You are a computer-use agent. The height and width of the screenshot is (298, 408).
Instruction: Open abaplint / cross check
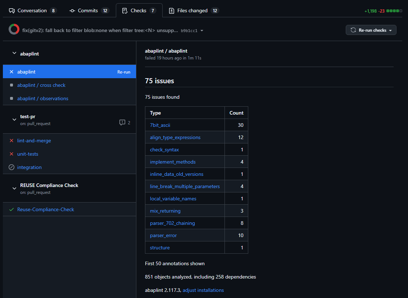[41, 85]
